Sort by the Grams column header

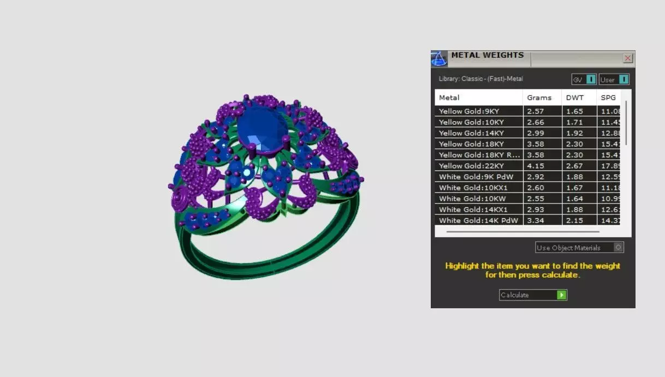pos(542,98)
